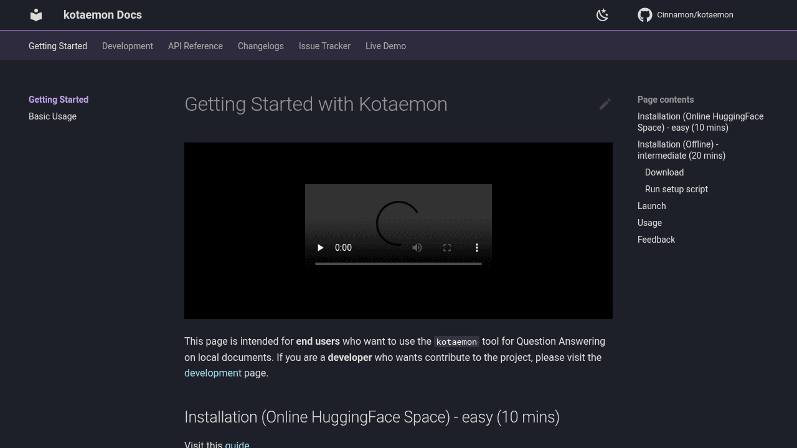797x448 pixels.
Task: Enter fullscreen mode on the video
Action: point(447,247)
